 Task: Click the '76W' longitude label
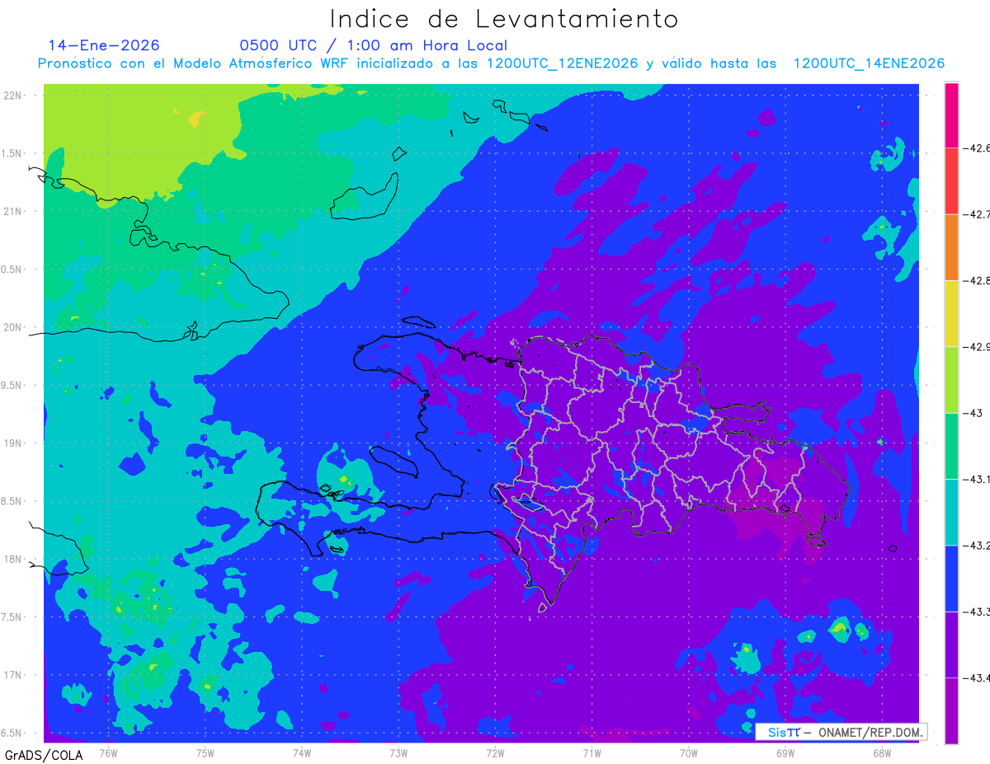coord(108,752)
